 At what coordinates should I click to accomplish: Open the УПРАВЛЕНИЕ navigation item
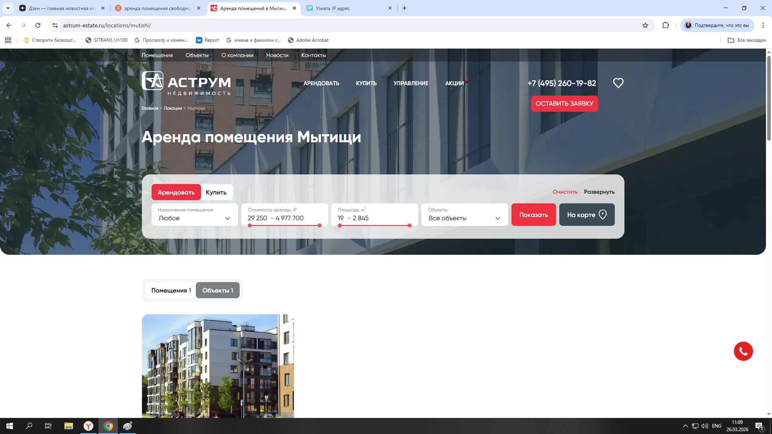pyautogui.click(x=411, y=83)
